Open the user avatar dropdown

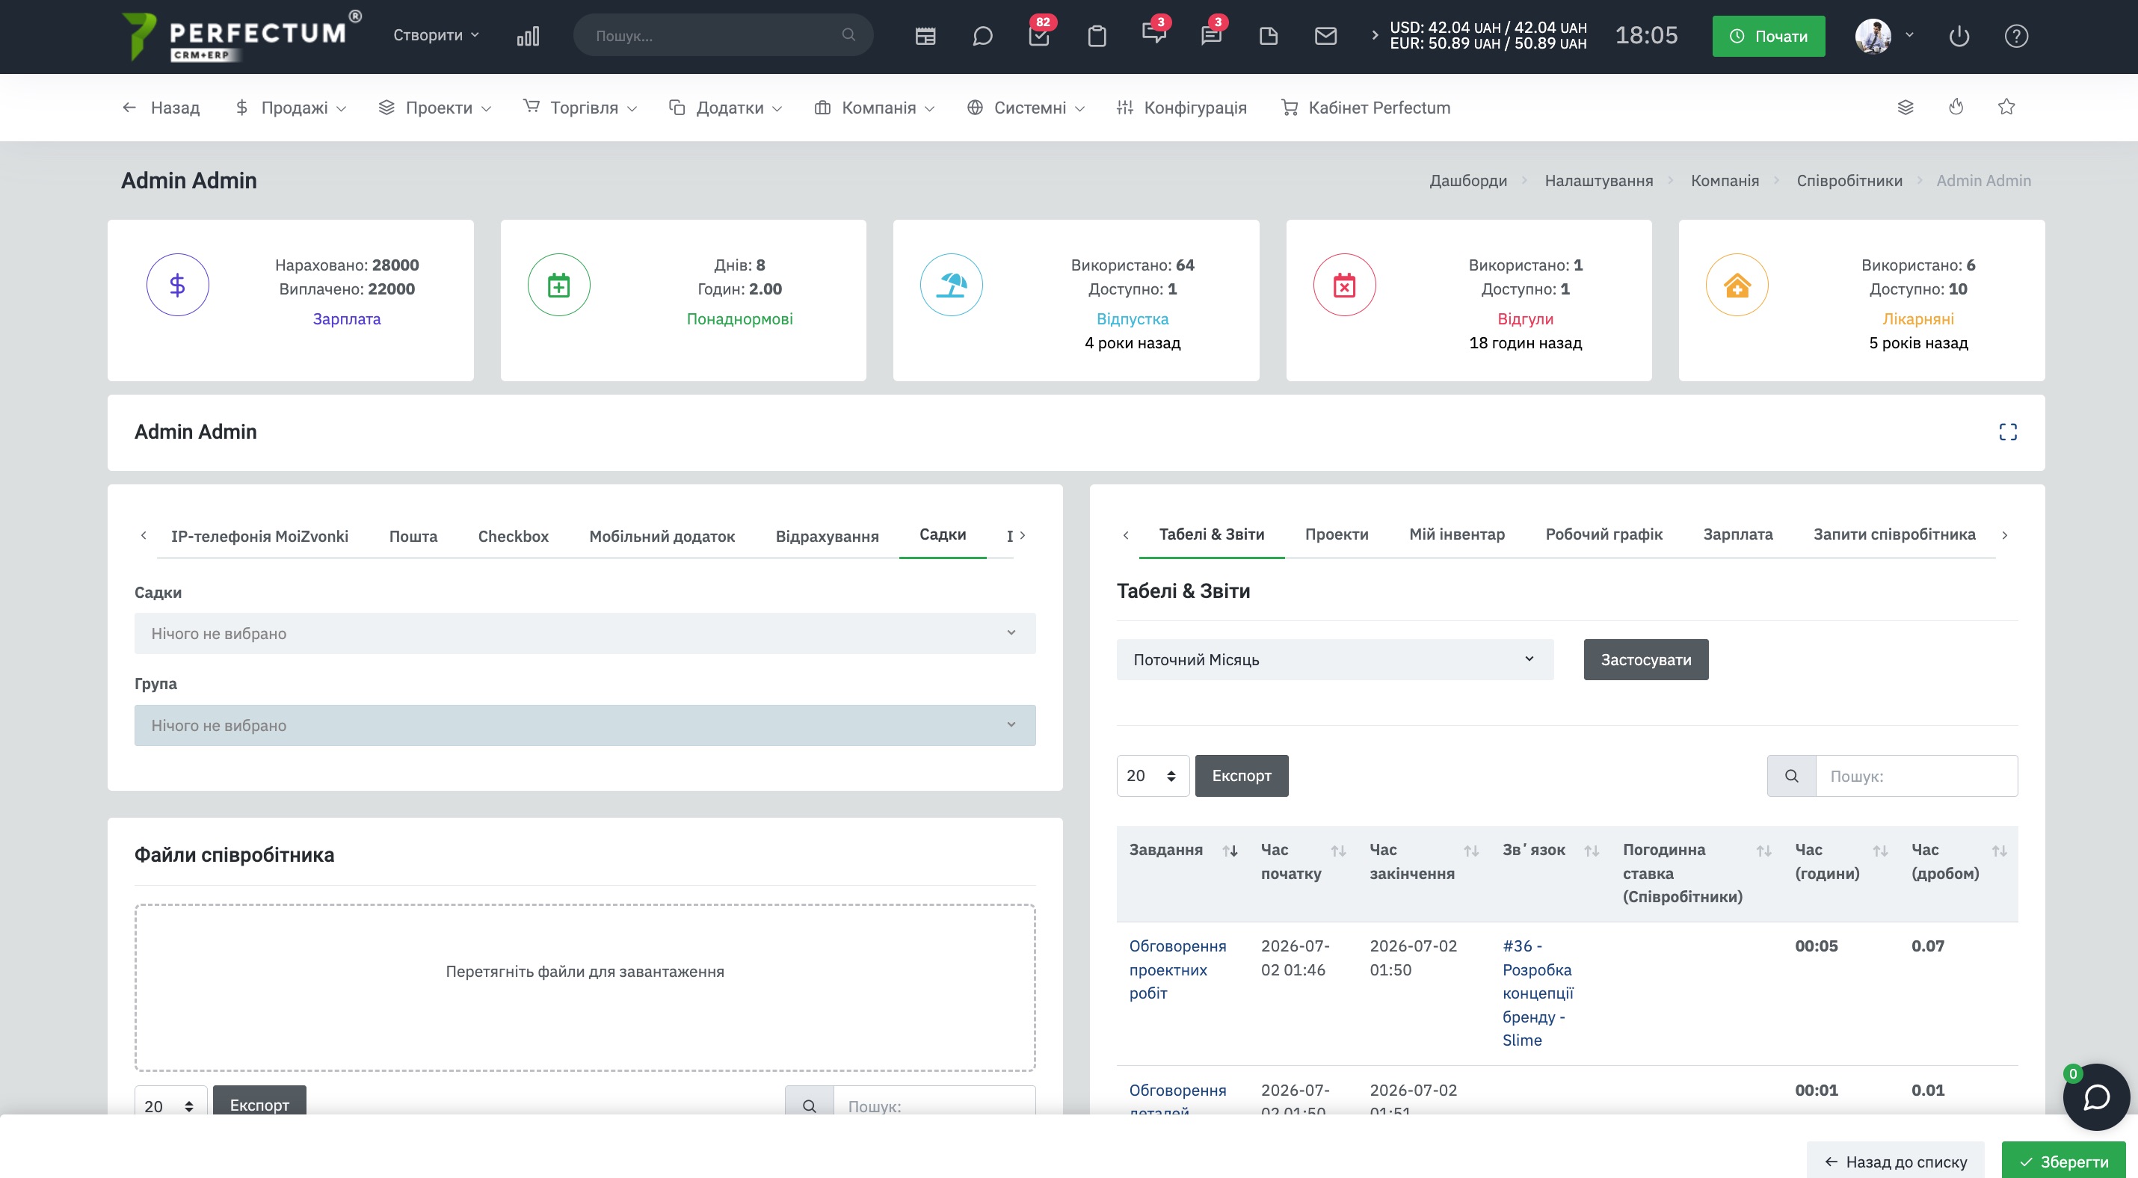1883,36
